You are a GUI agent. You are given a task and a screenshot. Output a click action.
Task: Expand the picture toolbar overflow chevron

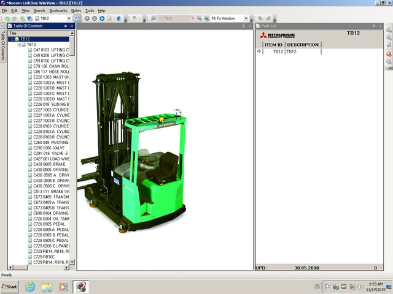tap(251, 20)
